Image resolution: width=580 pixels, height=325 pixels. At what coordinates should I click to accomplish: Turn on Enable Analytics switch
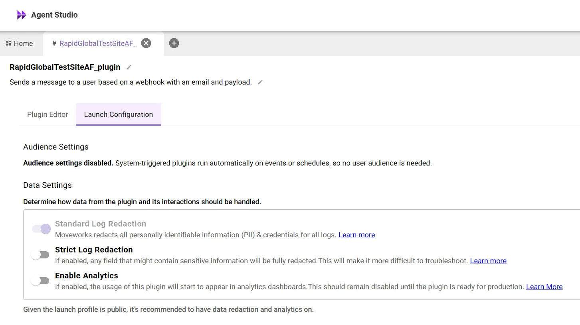(40, 281)
